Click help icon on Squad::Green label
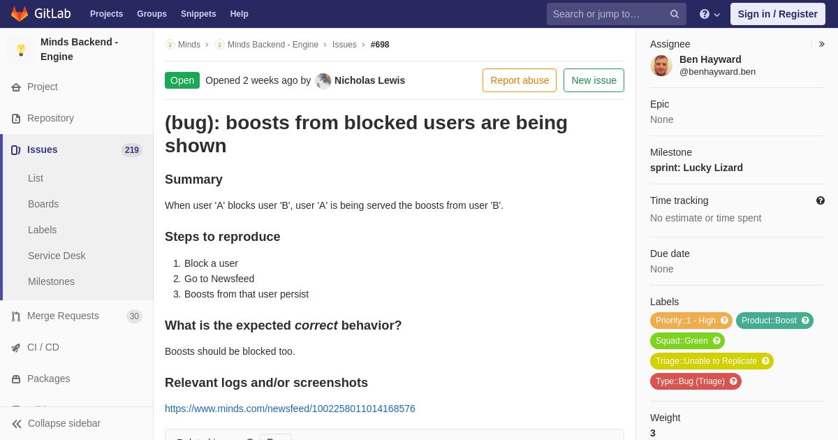The image size is (838, 440). point(716,341)
